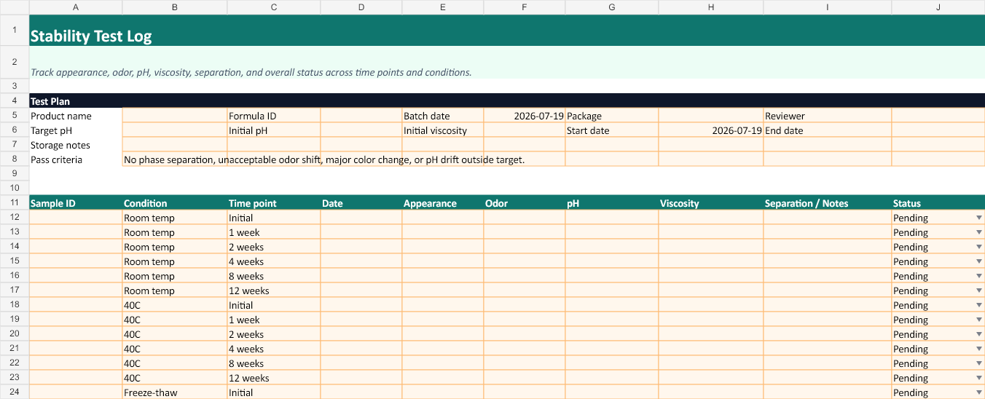Select column G header
The height and width of the screenshot is (399, 985).
[x=612, y=7]
